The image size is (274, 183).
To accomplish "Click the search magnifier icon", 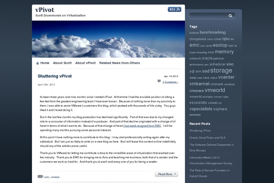I will [231, 16].
